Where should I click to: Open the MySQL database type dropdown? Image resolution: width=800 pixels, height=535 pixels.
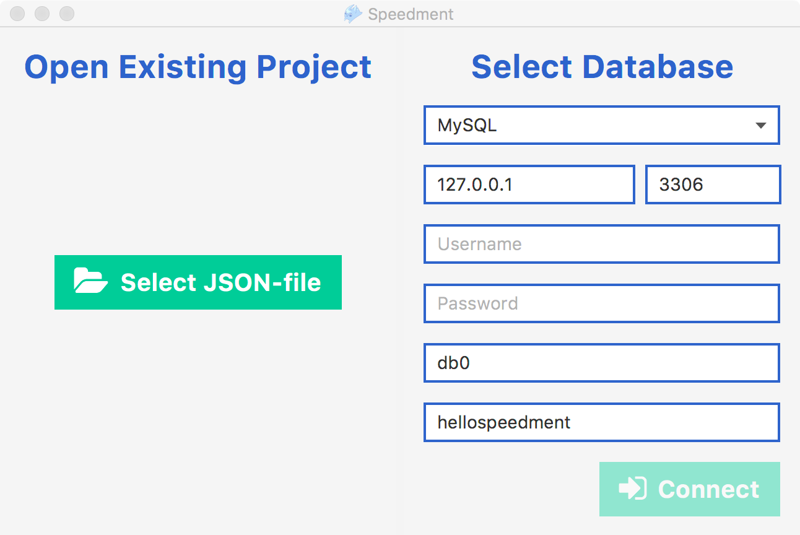(x=601, y=125)
